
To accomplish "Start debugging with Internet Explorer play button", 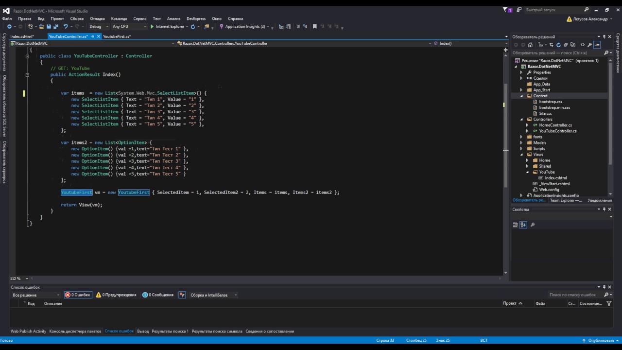I will (x=152, y=26).
